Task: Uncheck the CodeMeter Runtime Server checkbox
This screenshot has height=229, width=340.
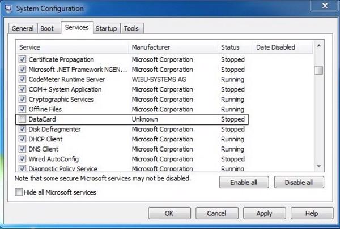Action: click(x=23, y=79)
